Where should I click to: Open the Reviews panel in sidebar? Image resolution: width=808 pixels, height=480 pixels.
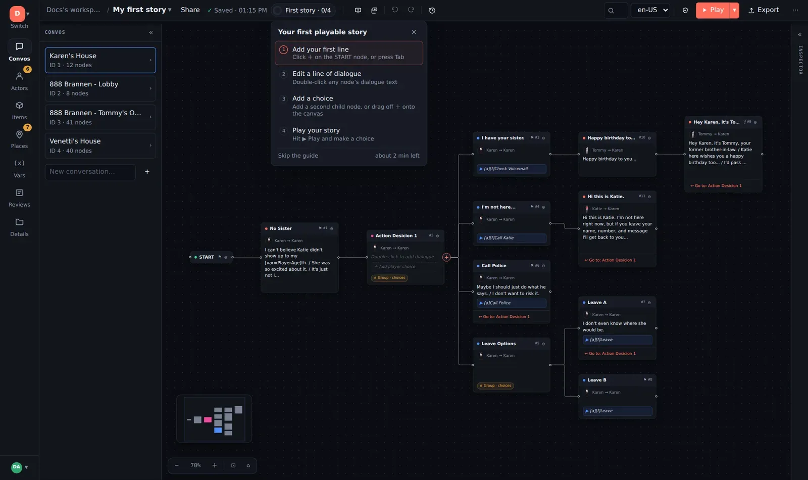19,198
